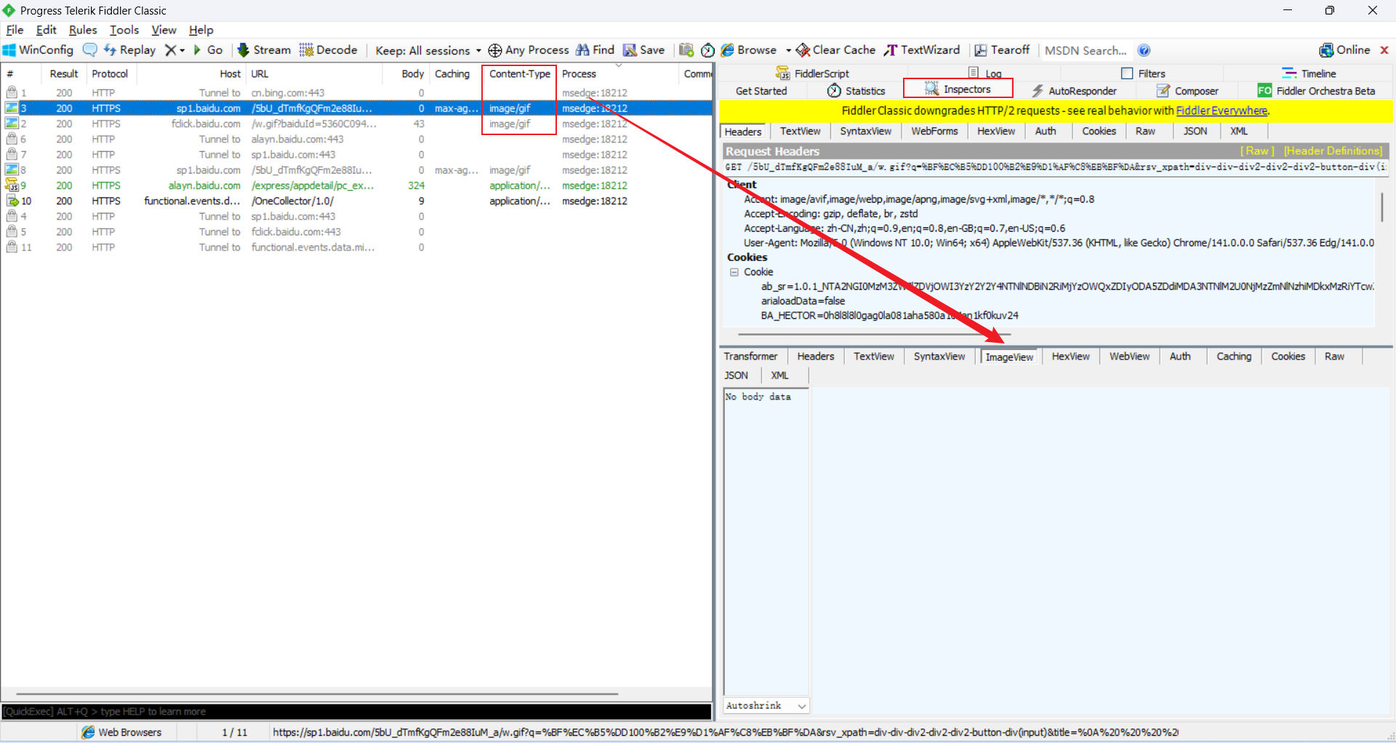This screenshot has height=743, width=1396.
Task: Open the blue help question icon
Action: [x=1144, y=50]
